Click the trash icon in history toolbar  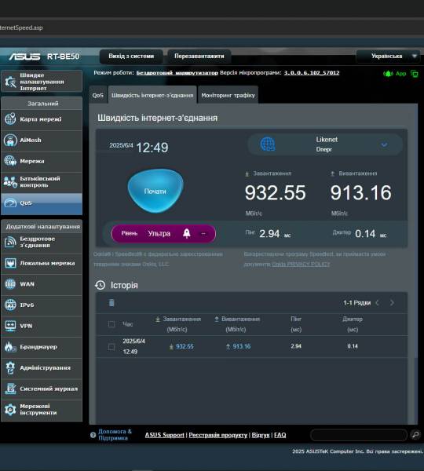(111, 303)
